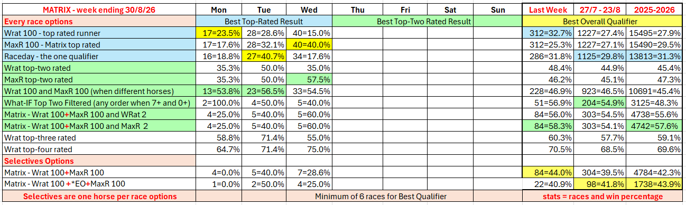Viewport: 686px width, 205px height.
Task: Click the yellow 27=40.7% cell
Action: coord(264,57)
